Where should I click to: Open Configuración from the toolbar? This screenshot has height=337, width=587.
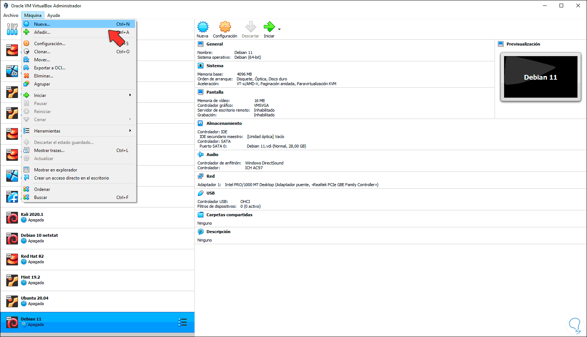coord(225,27)
